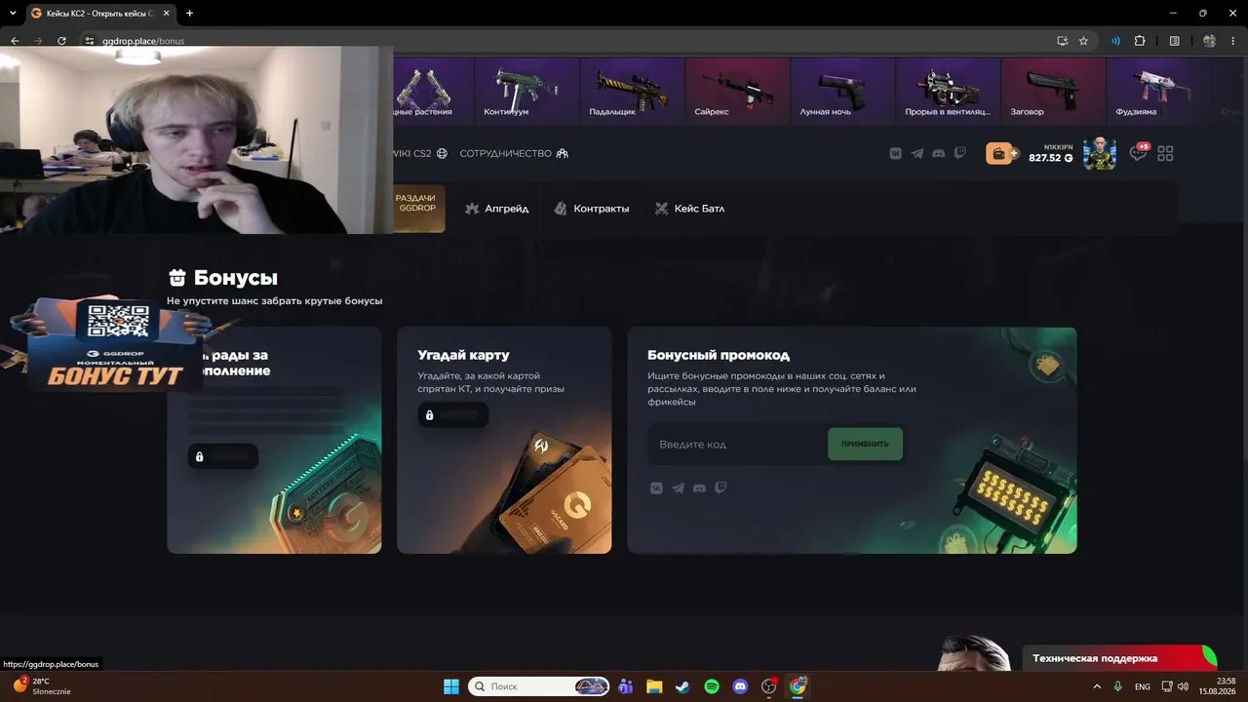This screenshot has width=1248, height=702.
Task: Open the 'Кейс Батл' menu item
Action: 689,209
